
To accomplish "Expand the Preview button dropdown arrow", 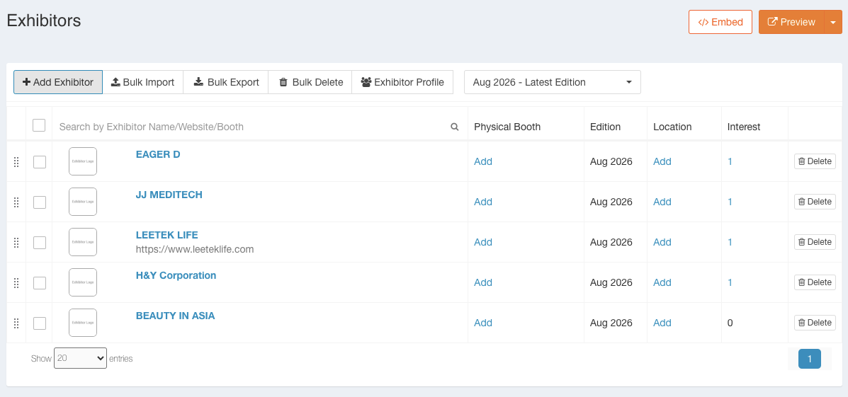I will point(833,22).
